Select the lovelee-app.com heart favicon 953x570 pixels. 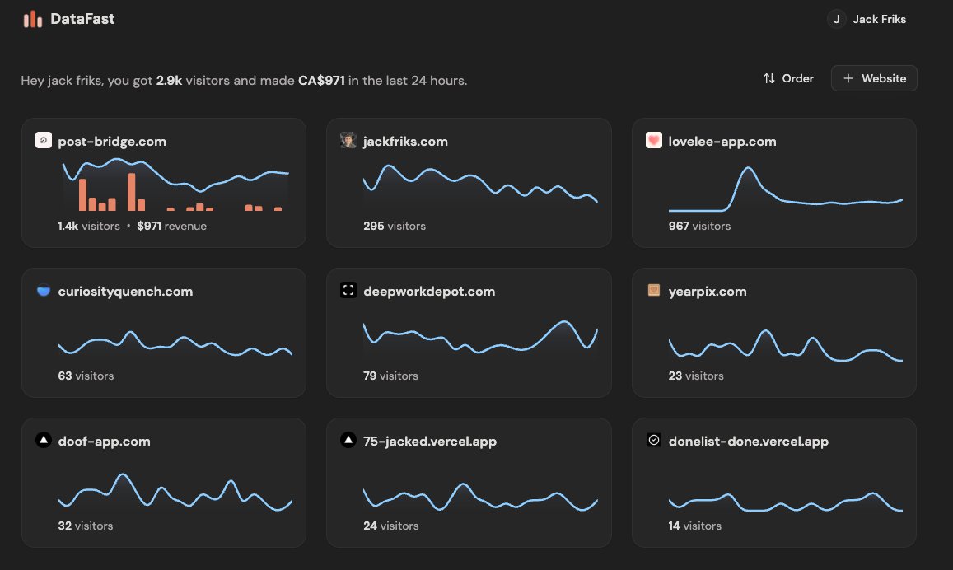(653, 140)
